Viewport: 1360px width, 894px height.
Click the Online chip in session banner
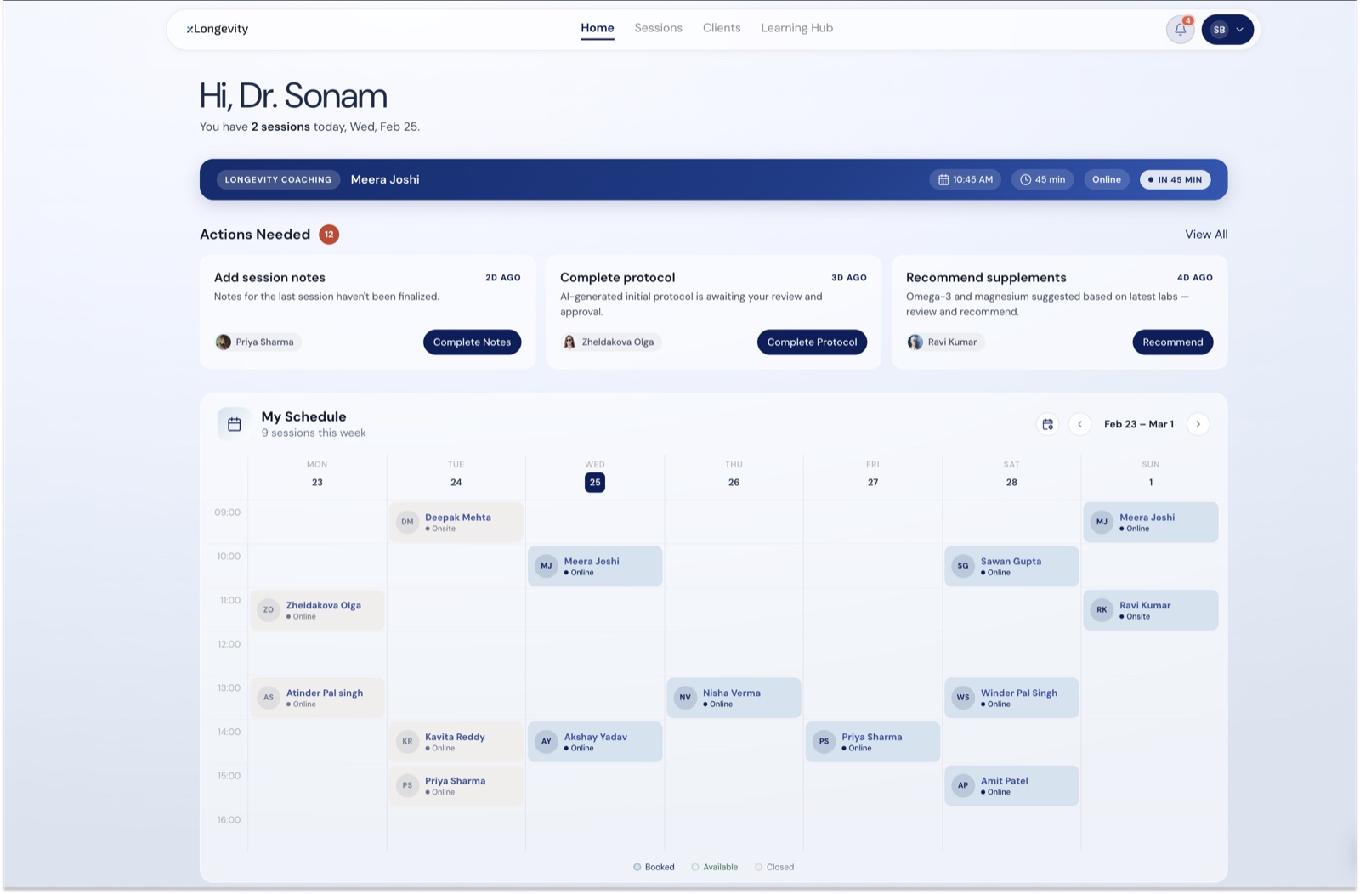tap(1106, 180)
